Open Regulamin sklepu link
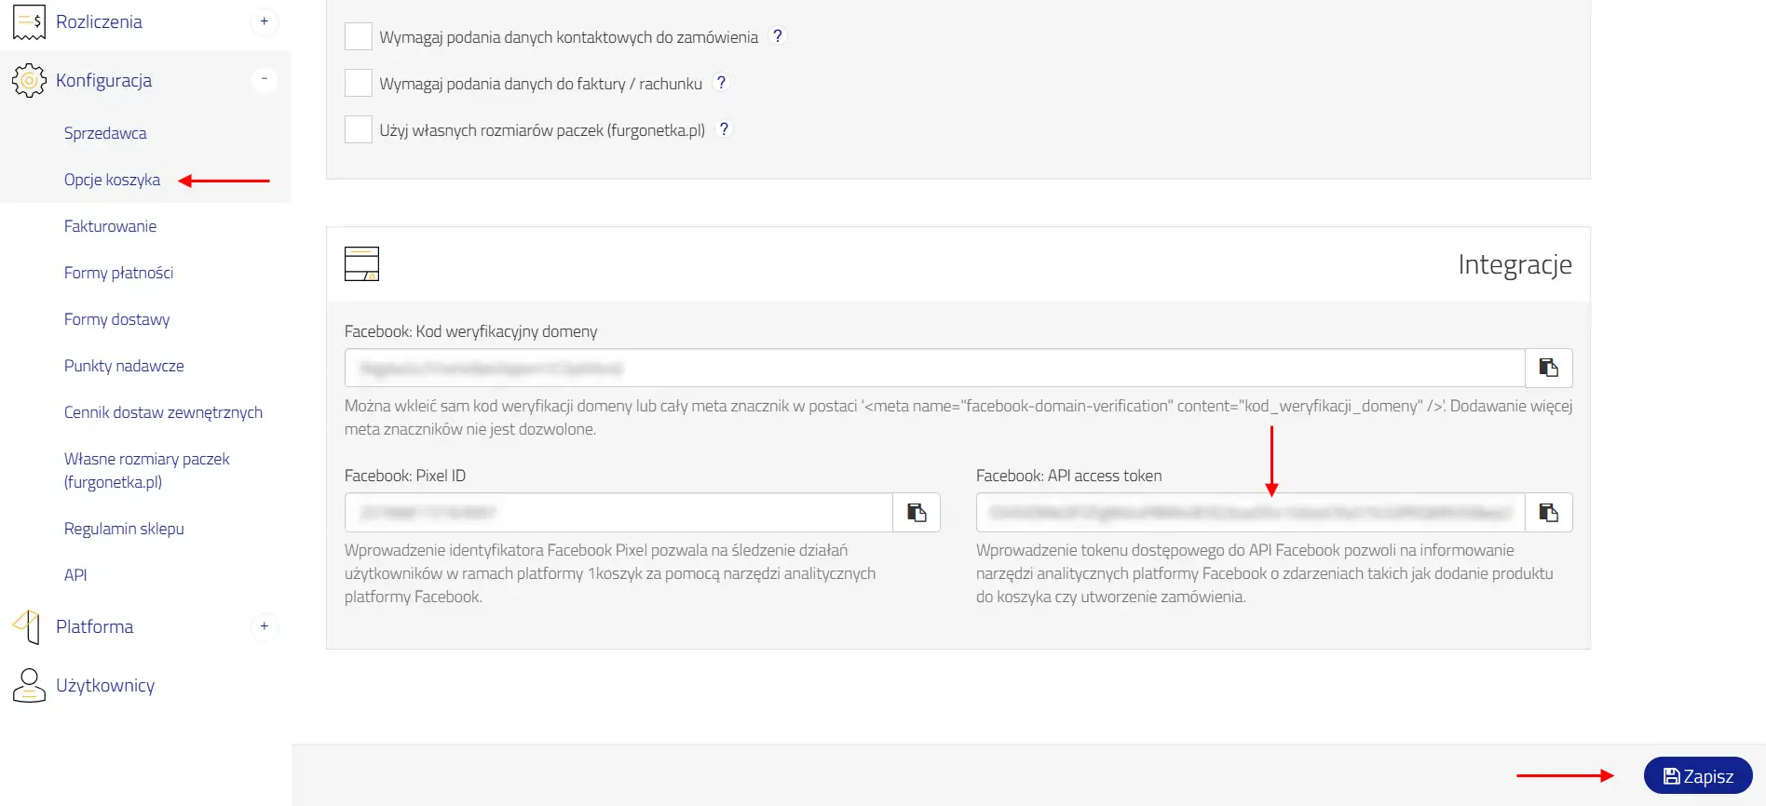Image resolution: width=1766 pixels, height=806 pixels. point(124,529)
